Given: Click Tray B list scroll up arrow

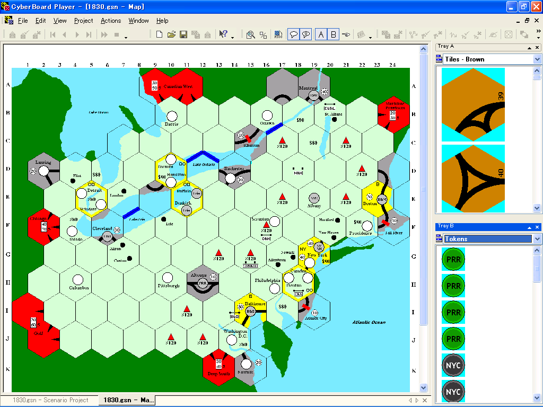Looking at the screenshot, I should click(537, 250).
